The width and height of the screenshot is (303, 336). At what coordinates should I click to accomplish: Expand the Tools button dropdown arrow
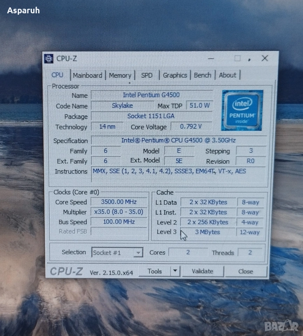(175, 271)
